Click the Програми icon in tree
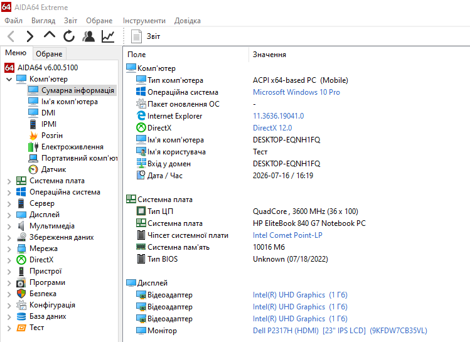470x342 pixels. coord(21,282)
